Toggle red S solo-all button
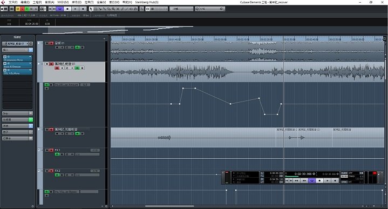This screenshot has height=209, width=388. pos(22,9)
